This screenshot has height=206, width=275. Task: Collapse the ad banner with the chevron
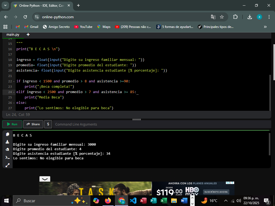45,179
